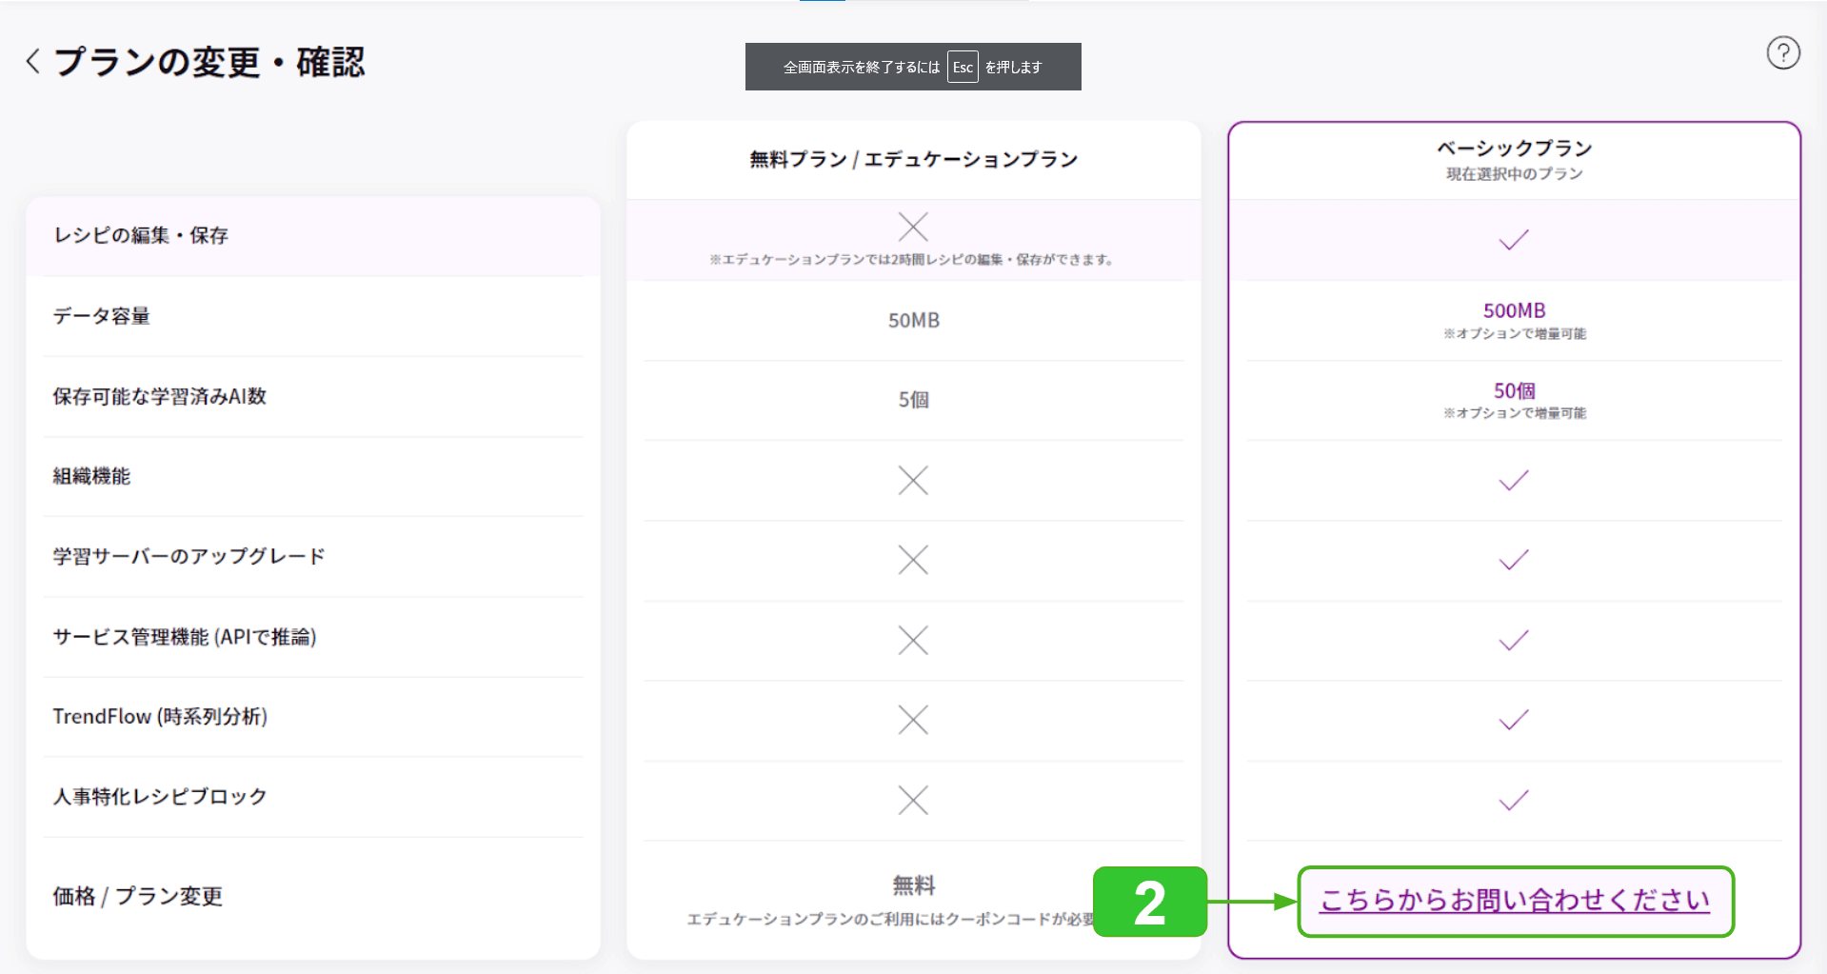Click the X icon for レシピの編集・保存 free plan

coord(913,227)
